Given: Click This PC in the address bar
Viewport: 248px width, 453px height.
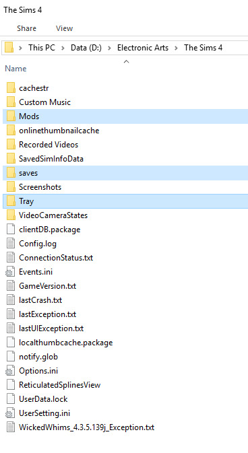Looking at the screenshot, I should coord(42,48).
